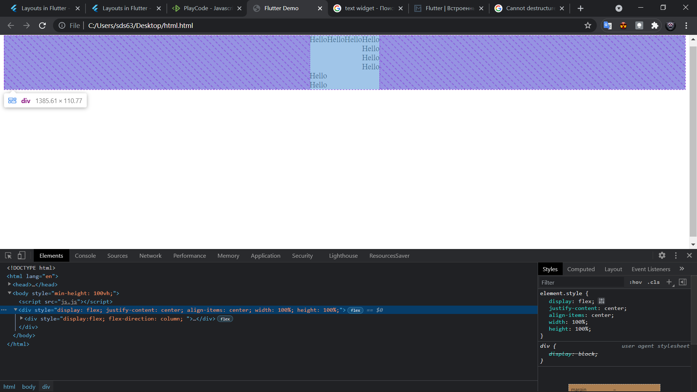Open the Performance tab

pos(189,256)
